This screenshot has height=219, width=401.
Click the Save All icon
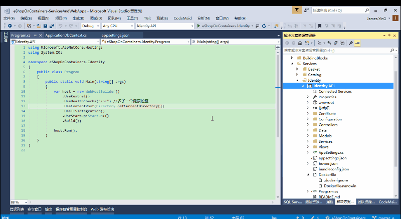52,26
